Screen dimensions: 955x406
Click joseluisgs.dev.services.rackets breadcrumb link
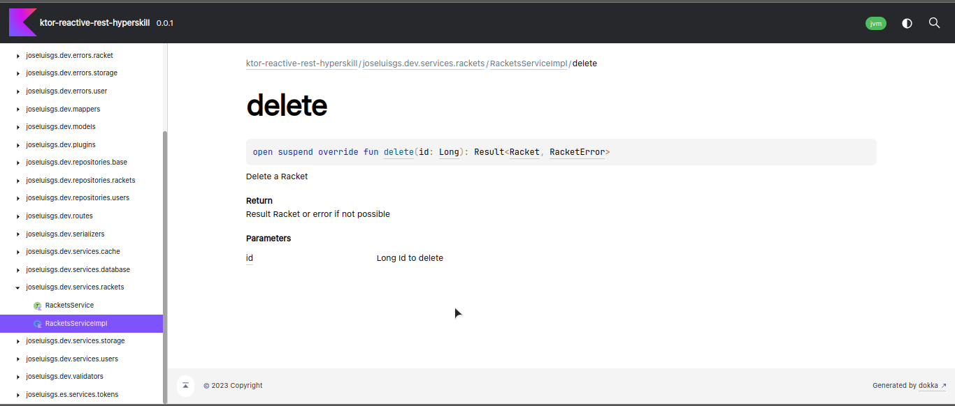(424, 63)
